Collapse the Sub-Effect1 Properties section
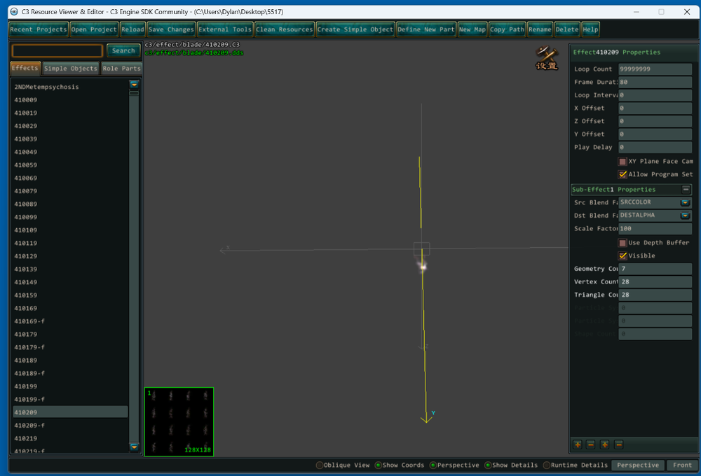Viewport: 701px width, 476px height. [686, 190]
